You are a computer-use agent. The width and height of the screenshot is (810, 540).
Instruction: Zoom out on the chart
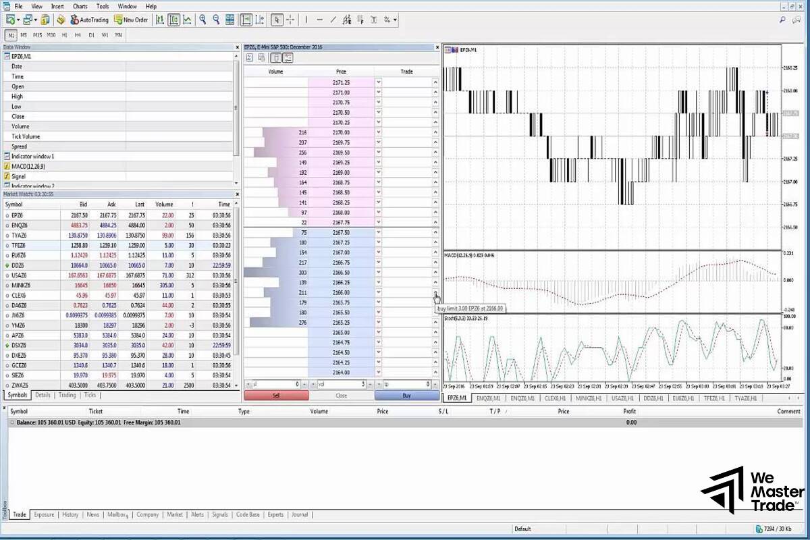point(216,20)
